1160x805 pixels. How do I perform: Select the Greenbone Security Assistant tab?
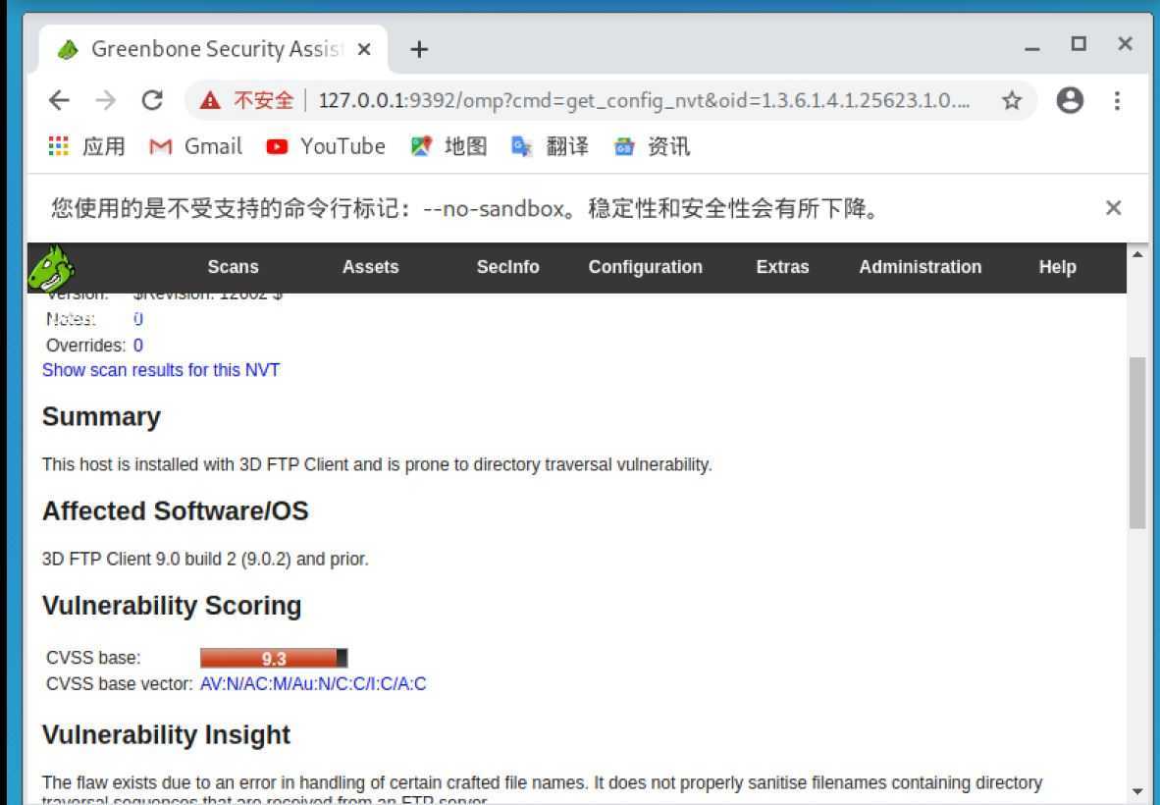click(213, 49)
